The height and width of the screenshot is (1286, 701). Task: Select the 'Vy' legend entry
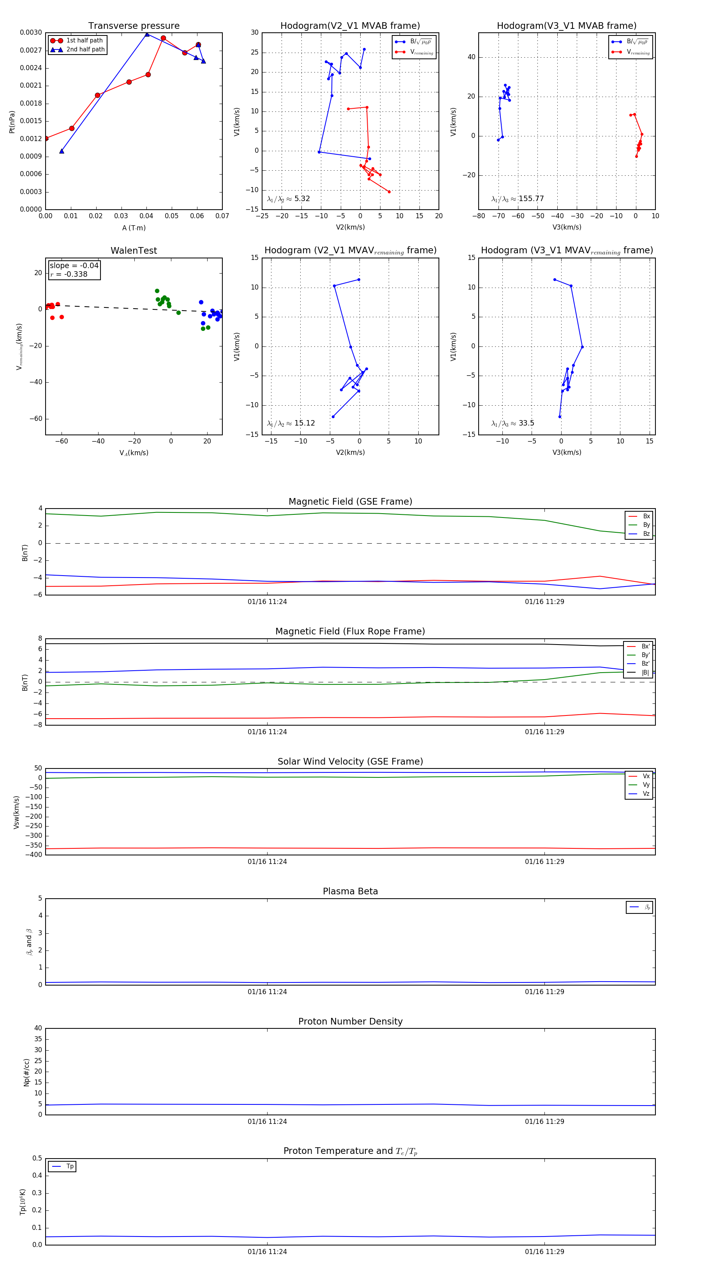tap(639, 785)
